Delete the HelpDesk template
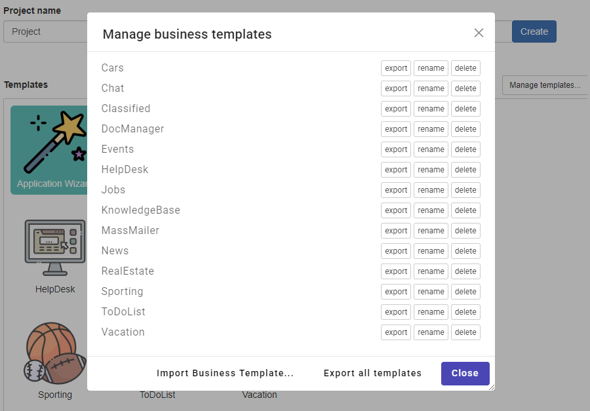Screen dimensions: 590x411 click(465, 170)
